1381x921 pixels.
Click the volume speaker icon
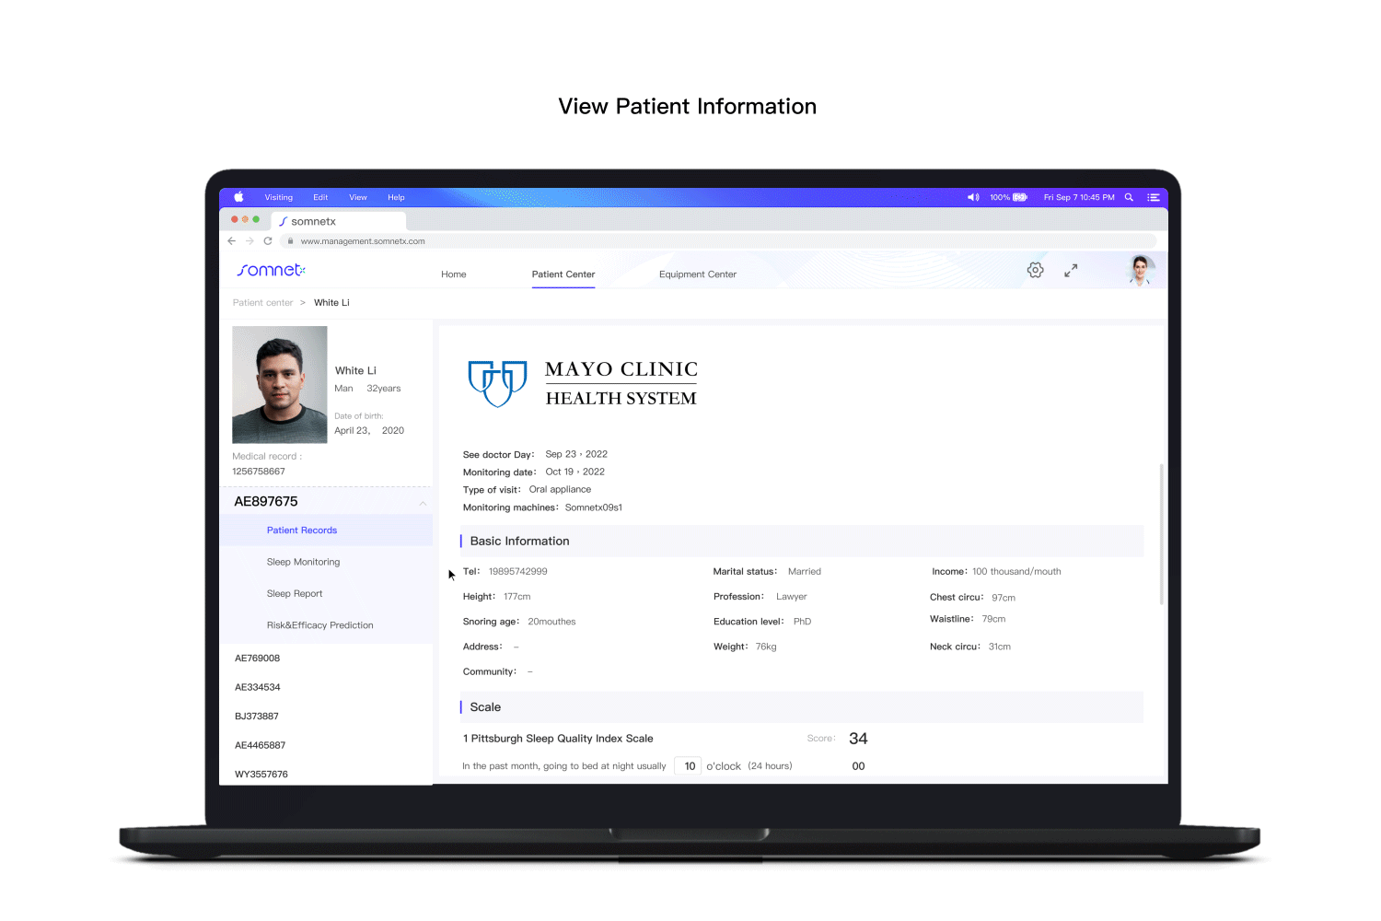tap(973, 197)
